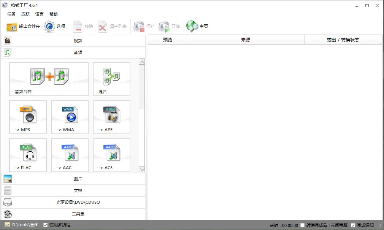384x230 pixels.
Task: Click the 输出 / 转换状态 column header
Action: click(343, 40)
